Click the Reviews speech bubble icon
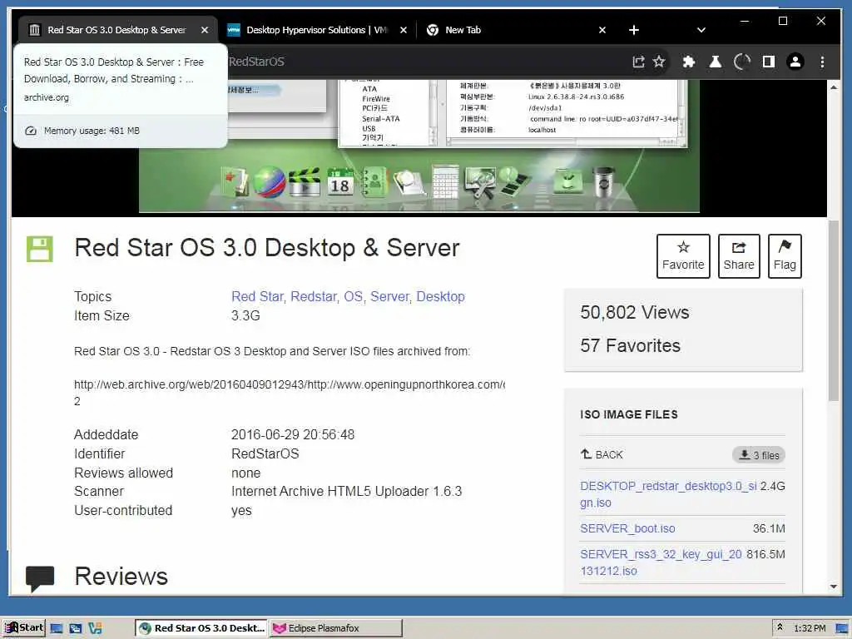852x639 pixels. click(x=40, y=578)
